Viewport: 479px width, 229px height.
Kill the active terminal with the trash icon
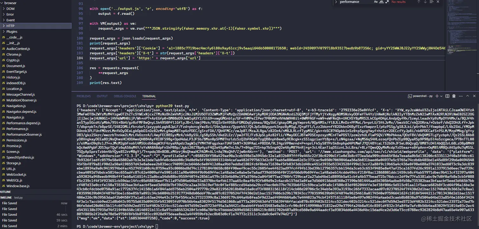[454, 96]
